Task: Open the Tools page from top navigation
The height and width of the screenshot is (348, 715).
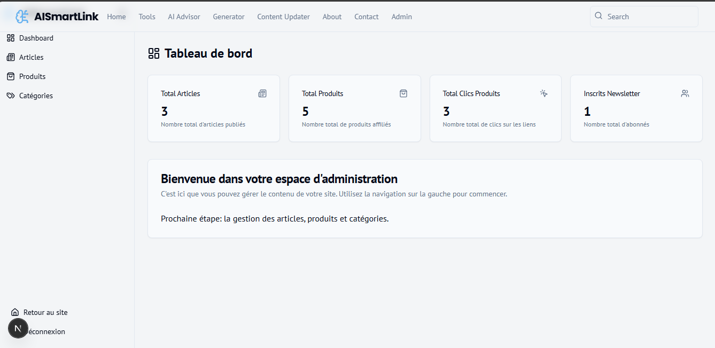Action: (147, 17)
